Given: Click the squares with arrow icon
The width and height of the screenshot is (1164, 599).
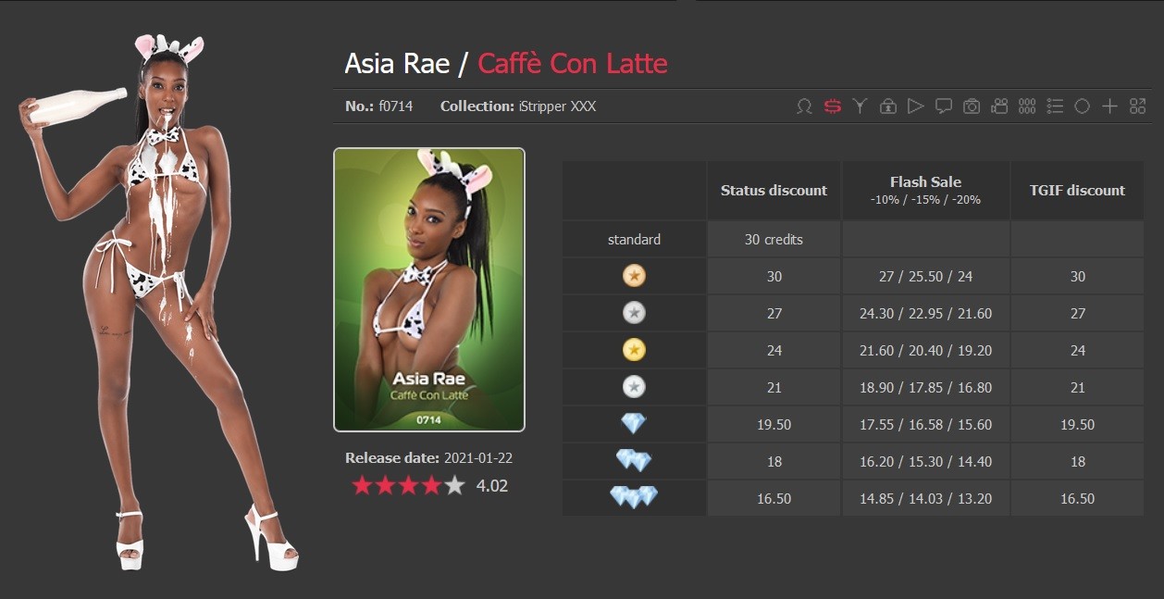Looking at the screenshot, I should tap(1137, 106).
